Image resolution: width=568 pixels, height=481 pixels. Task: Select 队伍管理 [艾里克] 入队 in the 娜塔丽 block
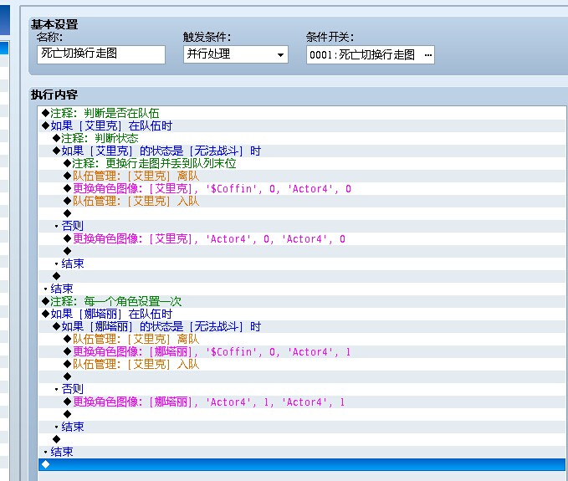302,364
